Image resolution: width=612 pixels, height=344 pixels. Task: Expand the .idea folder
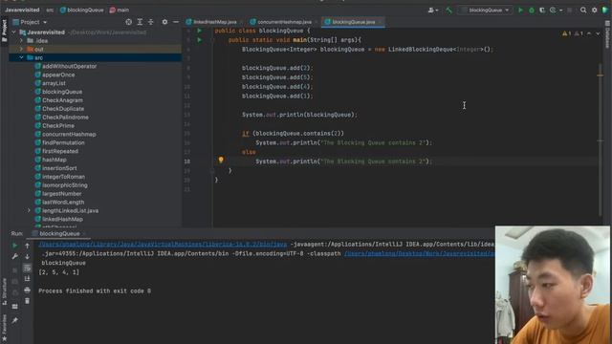point(21,40)
